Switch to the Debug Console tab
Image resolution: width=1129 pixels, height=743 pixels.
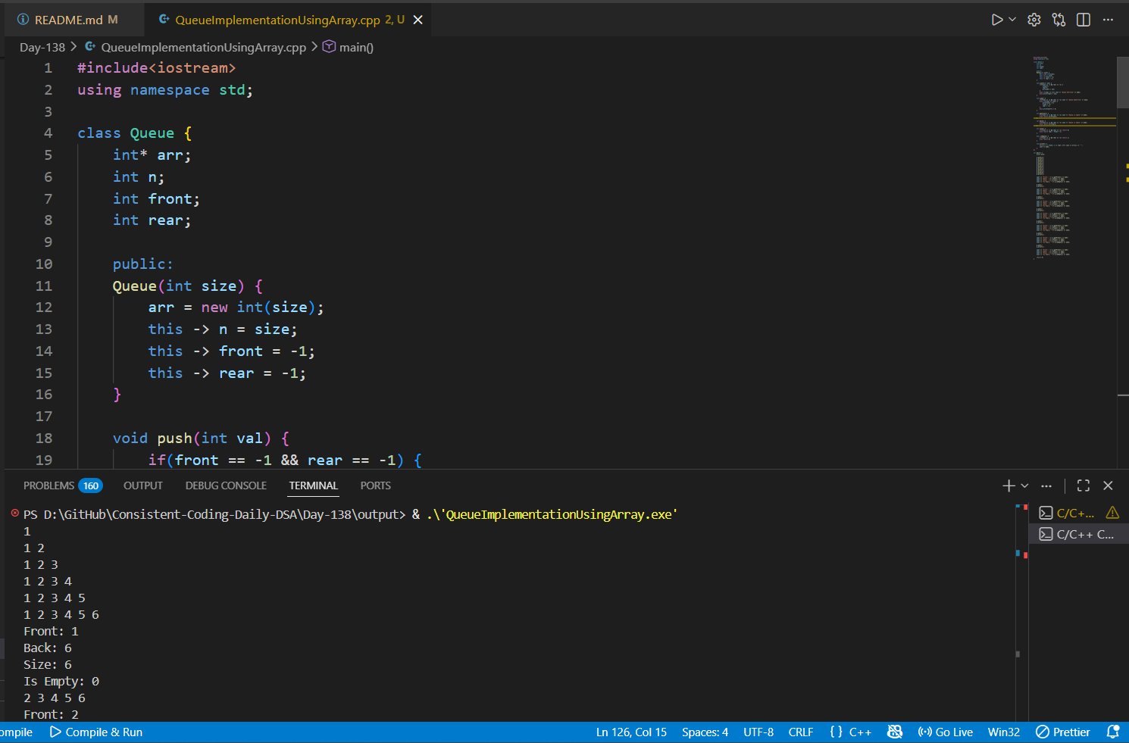226,485
